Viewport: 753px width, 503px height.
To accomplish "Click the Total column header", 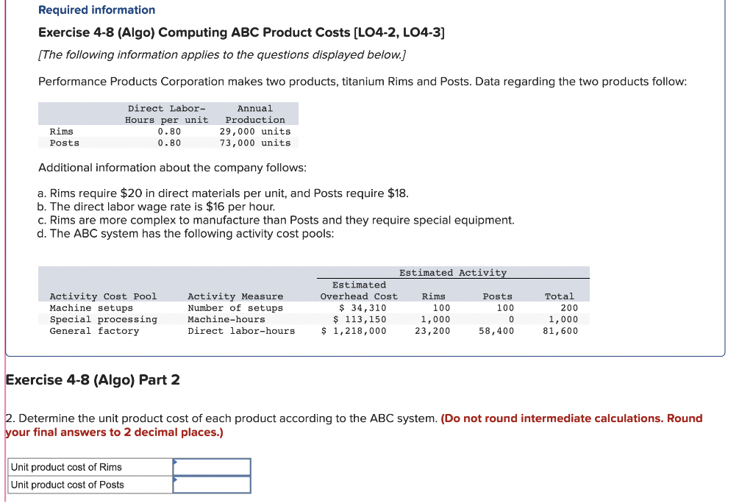I will (x=560, y=296).
